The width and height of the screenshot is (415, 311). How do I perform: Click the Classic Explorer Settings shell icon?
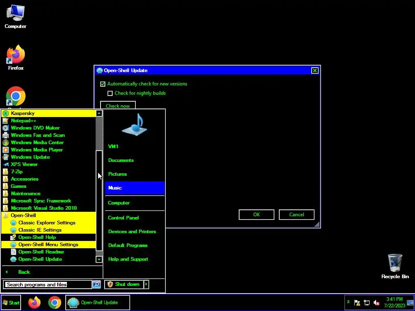pos(13,223)
